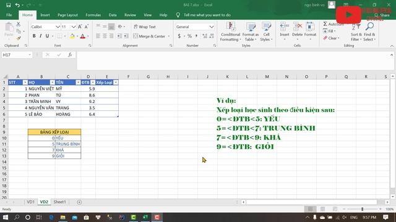Viewport: 396px width, 222px height.
Task: Decrease font size with smaller A icon
Action: pos(87,27)
